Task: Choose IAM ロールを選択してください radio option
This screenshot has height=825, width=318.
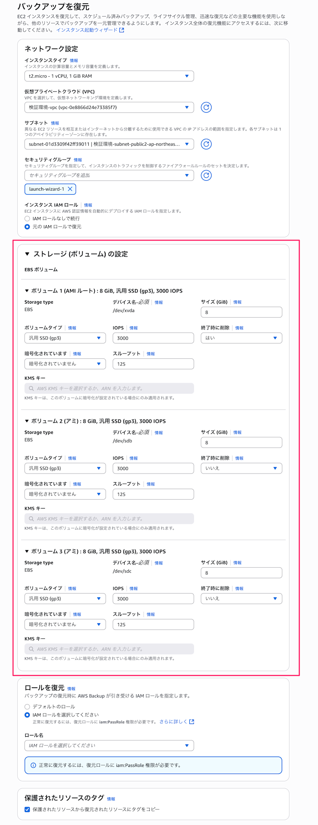Action: 27,715
